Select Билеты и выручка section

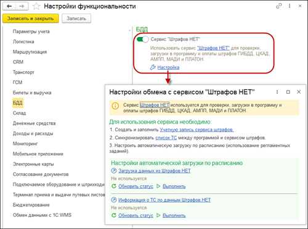pos(32,93)
